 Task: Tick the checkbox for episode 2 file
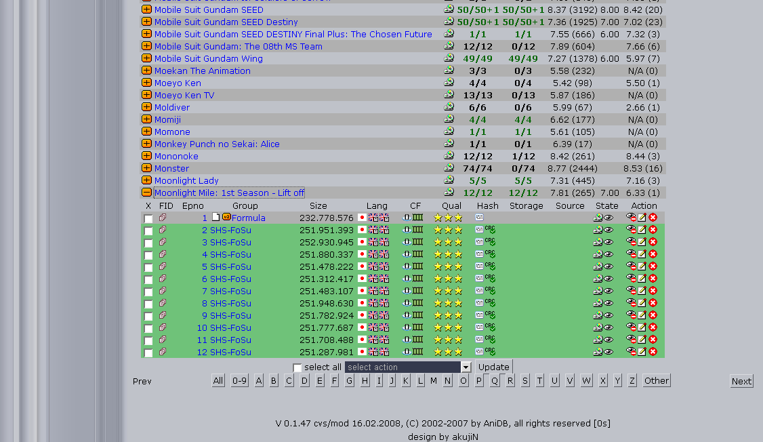click(x=148, y=230)
